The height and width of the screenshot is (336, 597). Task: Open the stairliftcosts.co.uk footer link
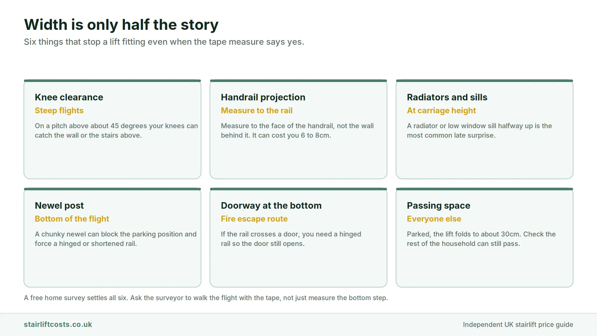click(x=58, y=325)
